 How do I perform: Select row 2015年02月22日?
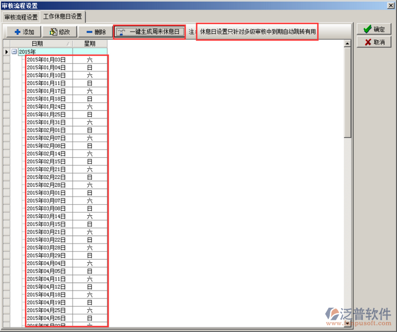[66, 178]
